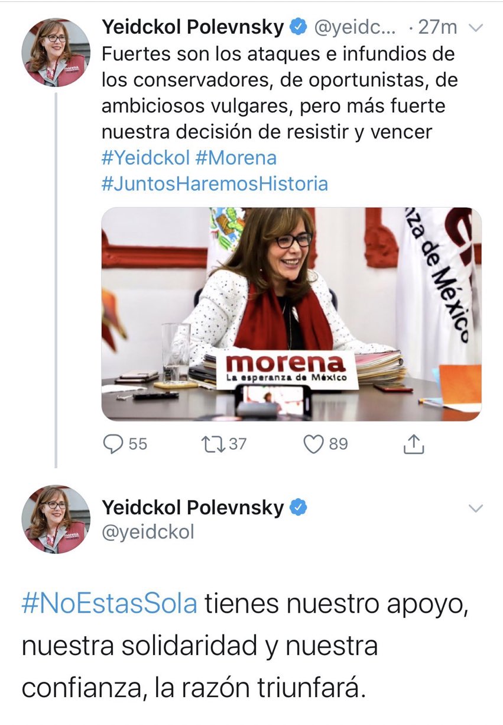Open the #Yeidckol hashtag
Screen dimensions: 503x725
pyautogui.click(x=145, y=158)
